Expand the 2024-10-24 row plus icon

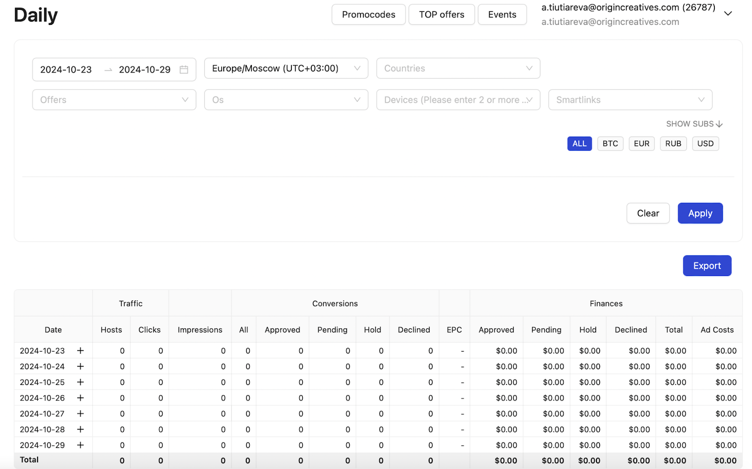coord(80,366)
